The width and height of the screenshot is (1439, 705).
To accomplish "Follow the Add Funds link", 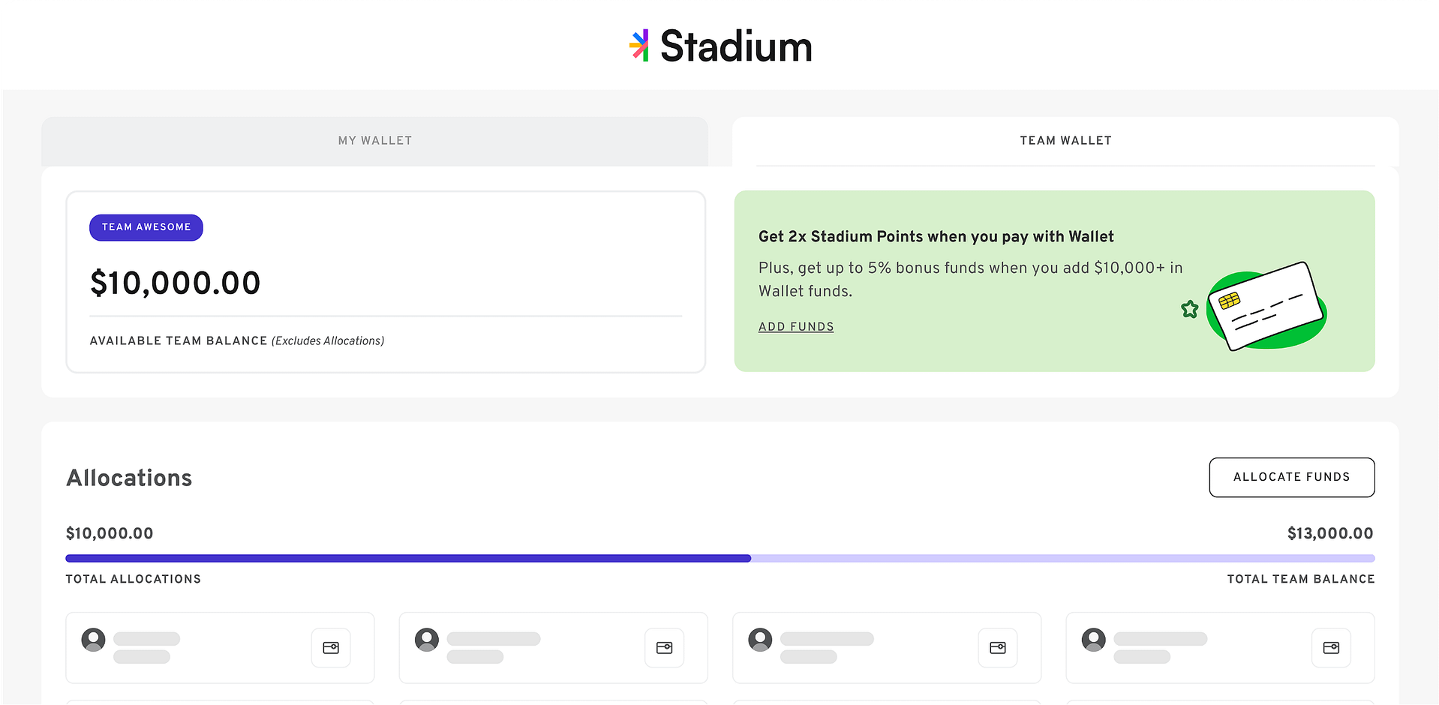I will 796,327.
